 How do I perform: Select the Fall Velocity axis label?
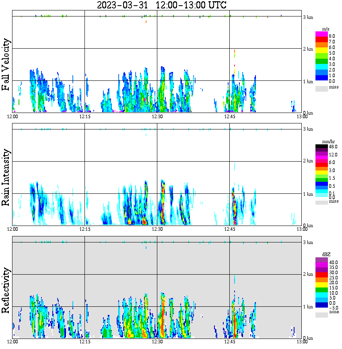[x=6, y=64]
